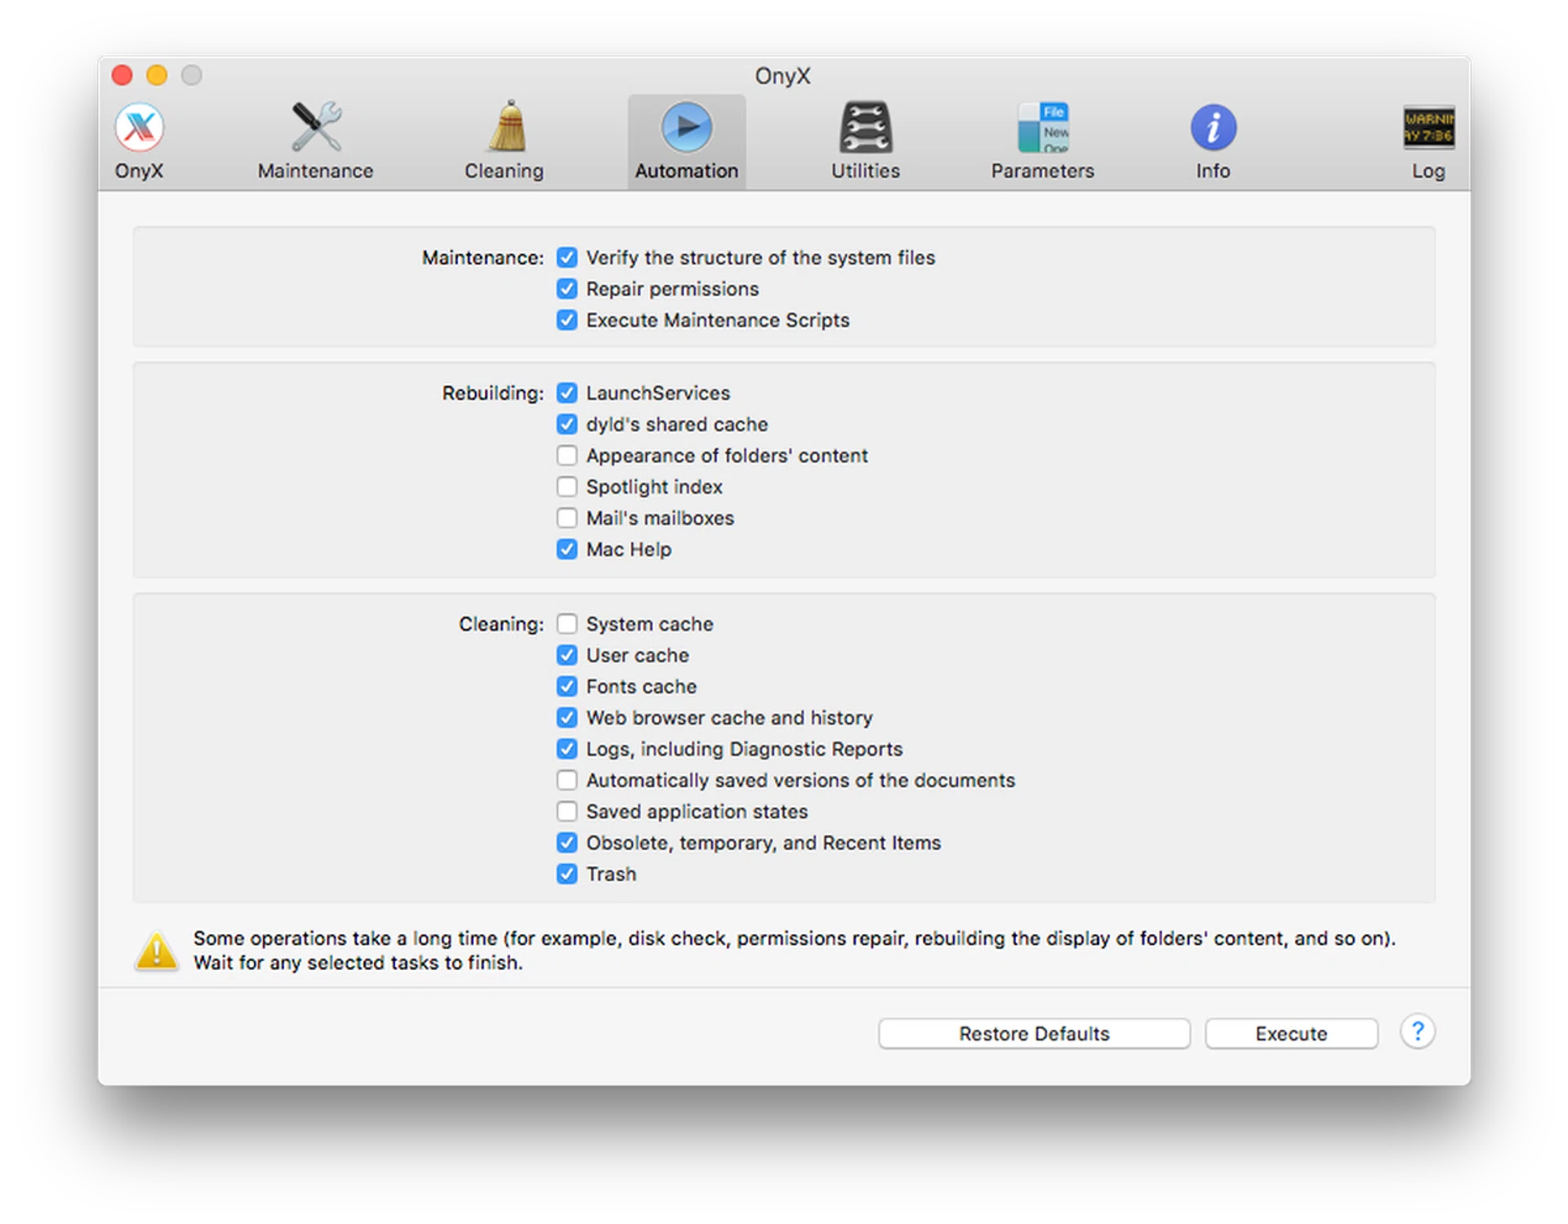Click the Restore Defaults button

(1034, 1034)
